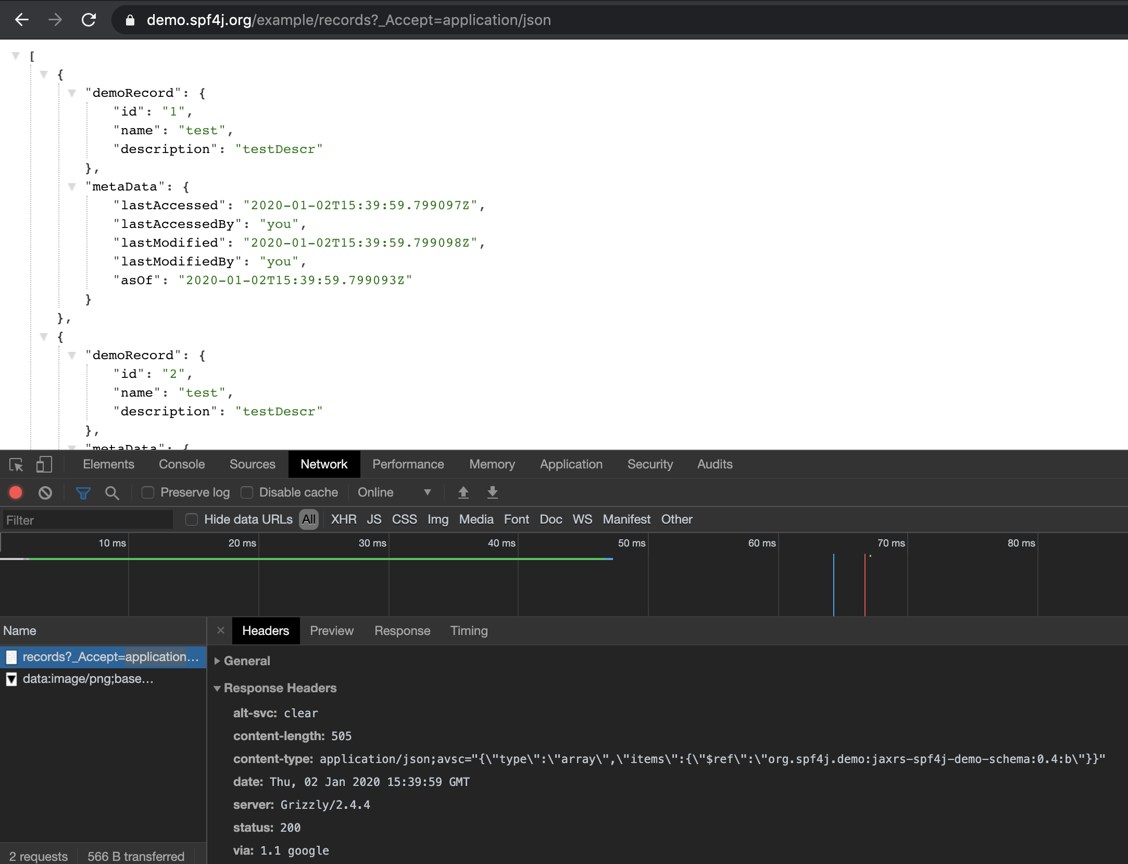1128x864 pixels.
Task: Check Hide data URLs
Action: coord(192,519)
